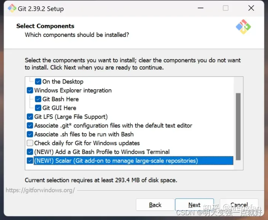Select 'Check daily for Git for Windows updates' text
Screen dimensions: 268x220
[x=87, y=143]
